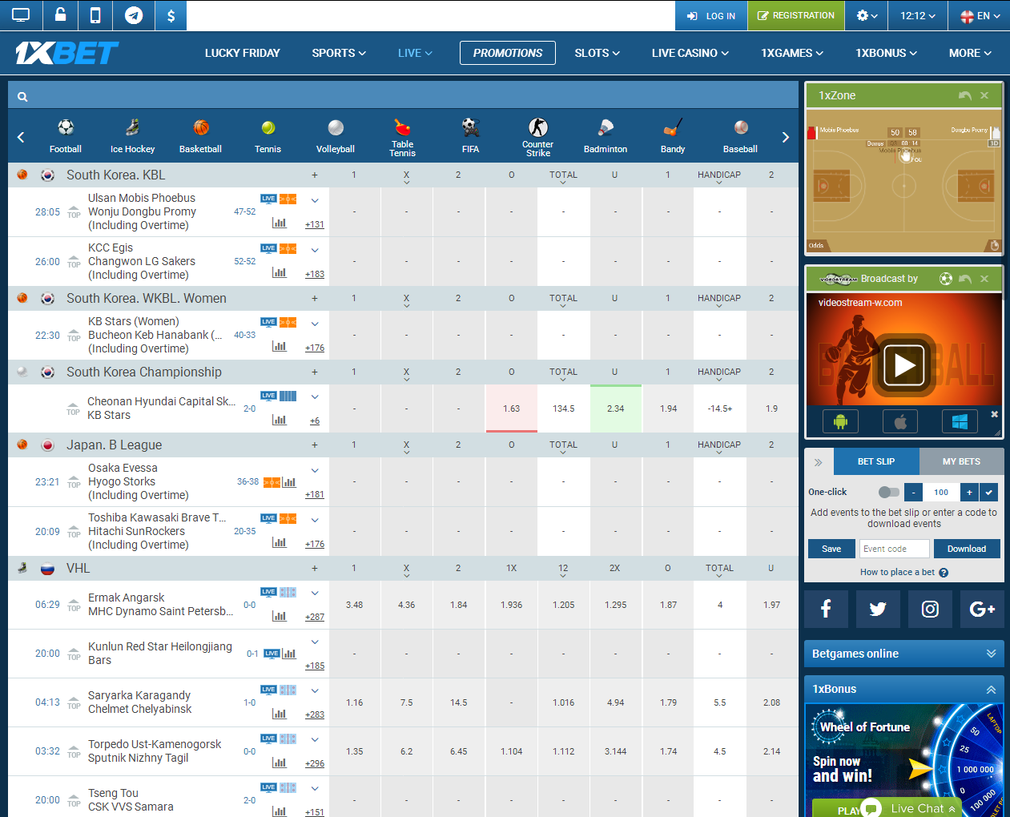Open statistics chart for Ulsan Mobis Phoebus match

pos(280,223)
